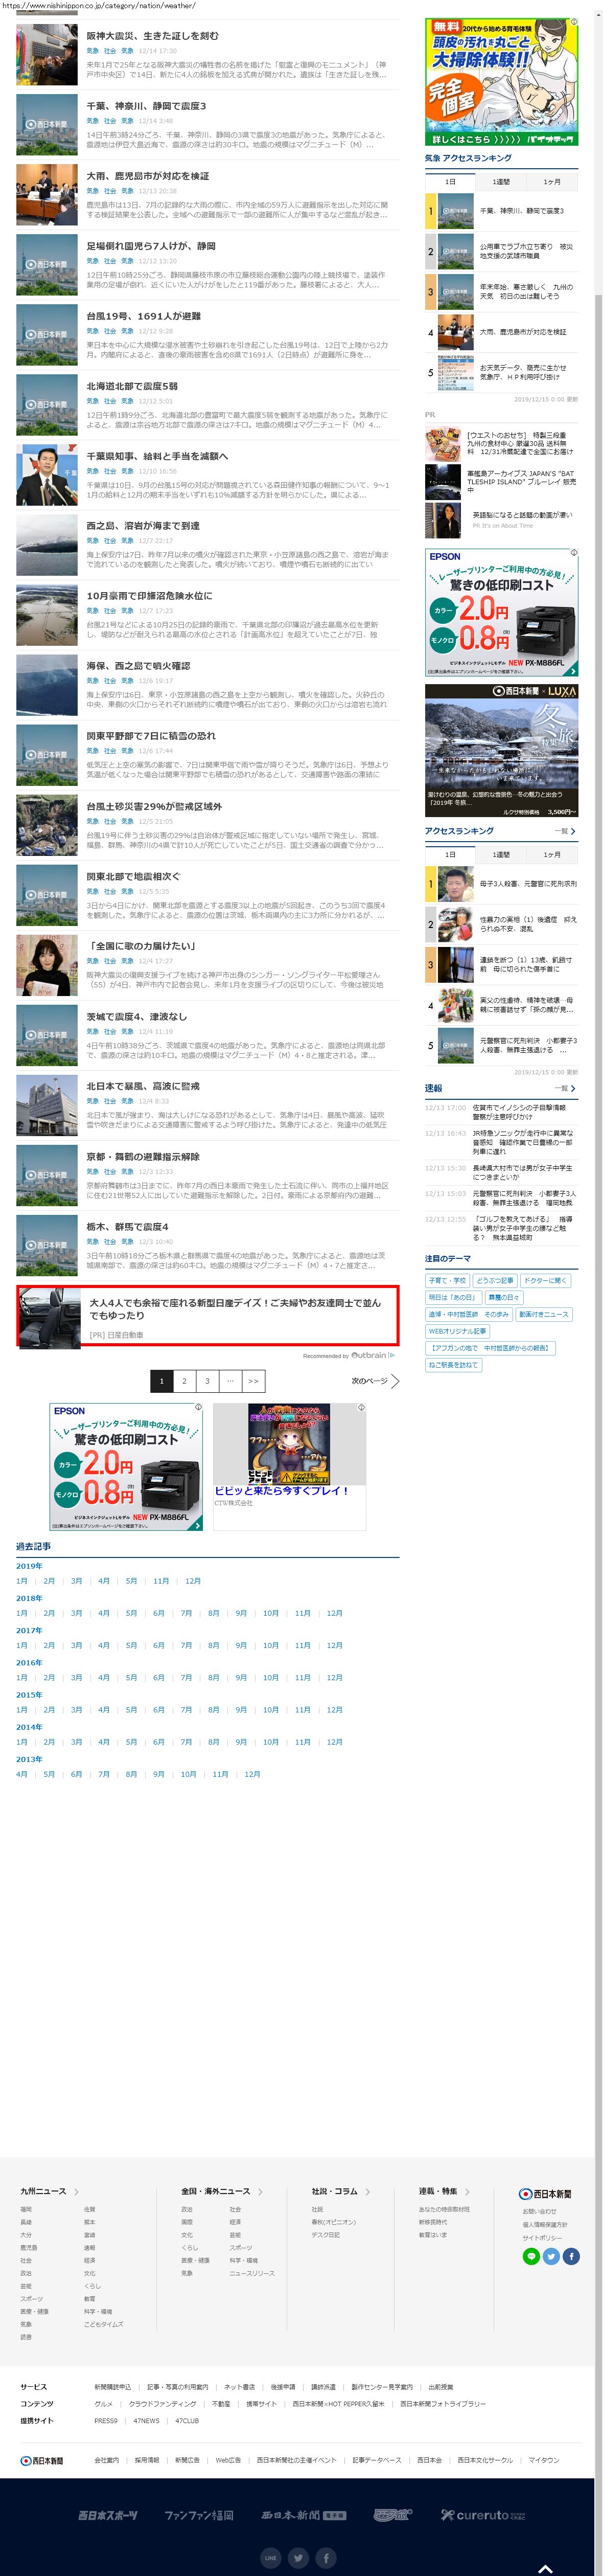Viewport: 603px width, 2576px height.
Task: Switch weather ranking to the 1週間 tab
Action: (501, 182)
